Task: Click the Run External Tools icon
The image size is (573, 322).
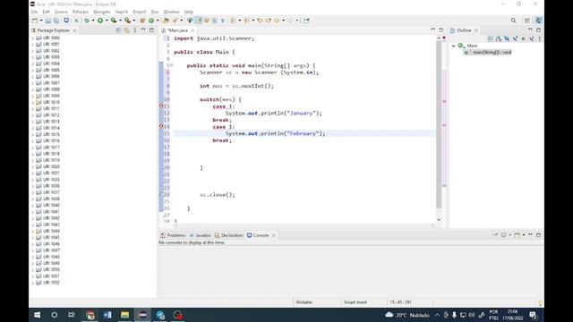Action: click(127, 21)
